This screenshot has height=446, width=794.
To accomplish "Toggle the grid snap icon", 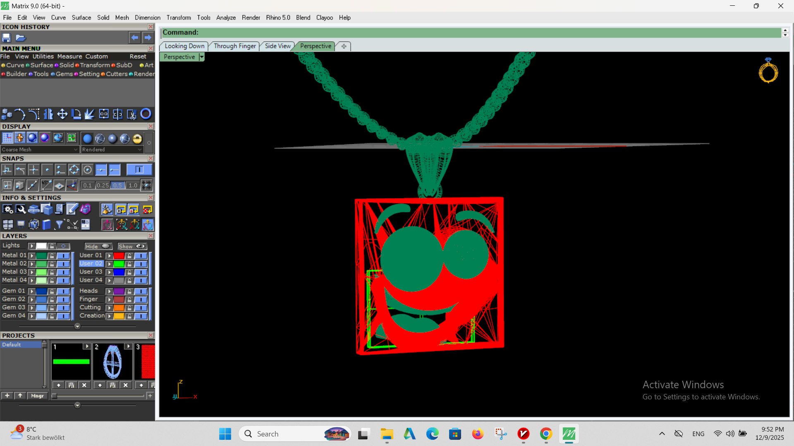I will click(146, 185).
